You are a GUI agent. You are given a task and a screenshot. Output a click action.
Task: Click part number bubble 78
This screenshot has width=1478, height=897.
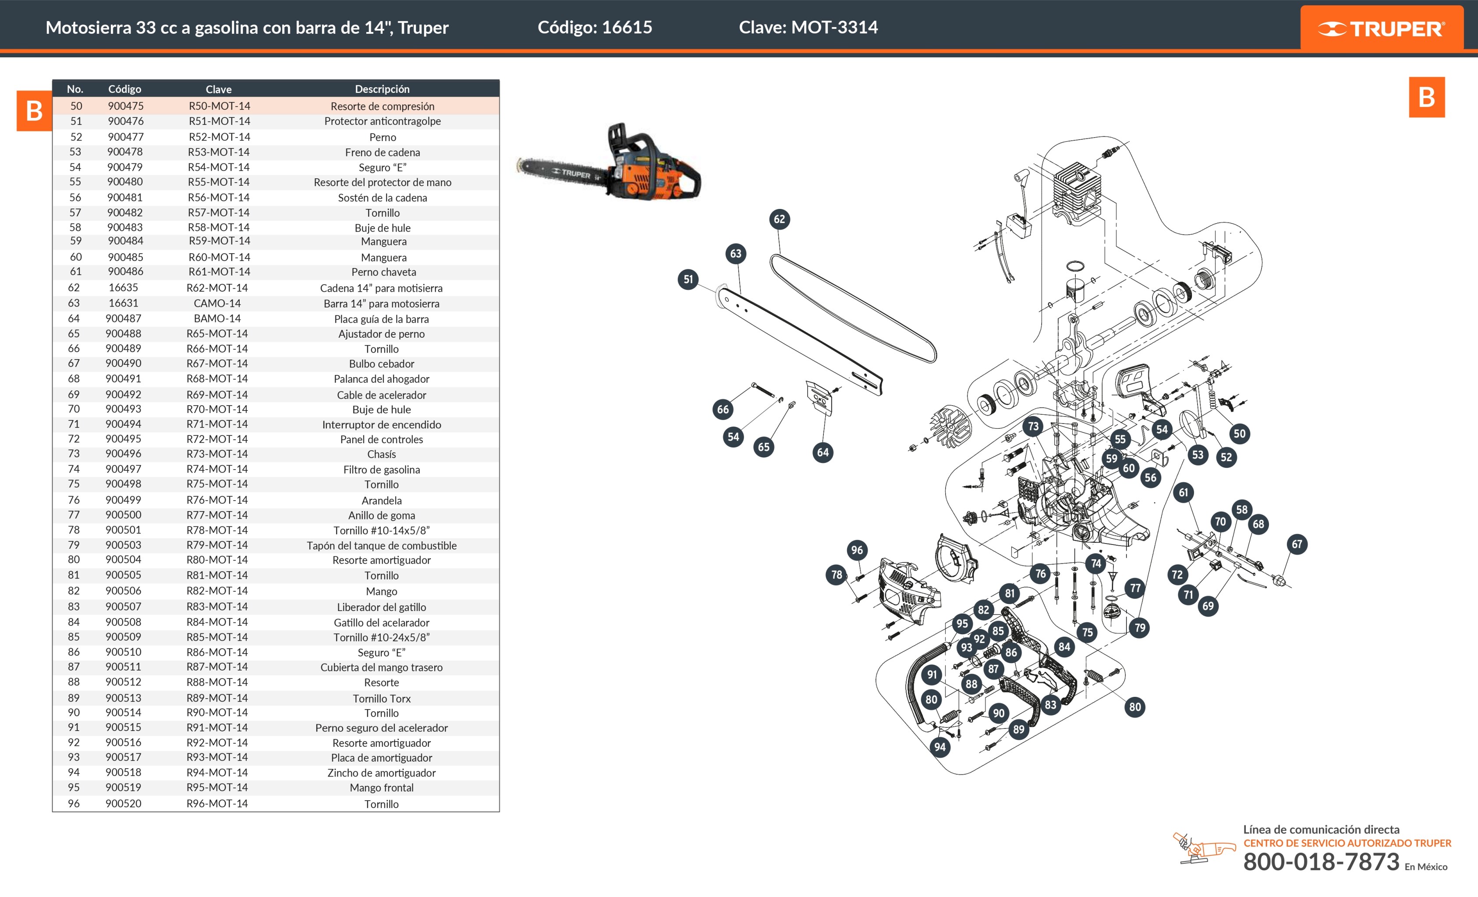(836, 574)
